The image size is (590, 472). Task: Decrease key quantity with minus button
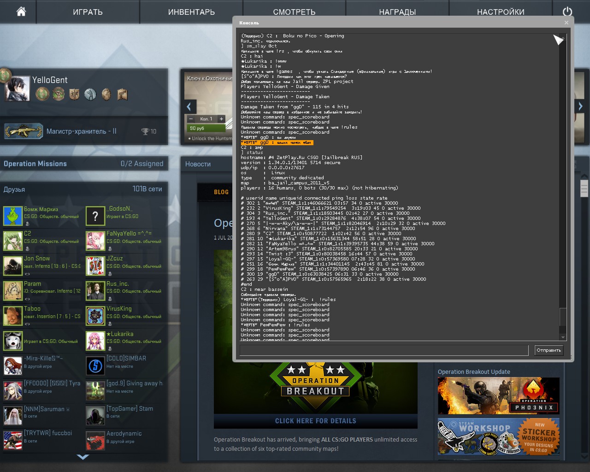pos(191,119)
